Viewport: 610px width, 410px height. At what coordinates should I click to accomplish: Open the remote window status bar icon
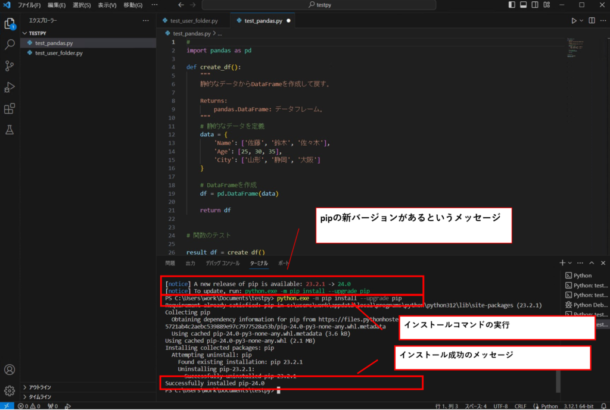coord(7,406)
